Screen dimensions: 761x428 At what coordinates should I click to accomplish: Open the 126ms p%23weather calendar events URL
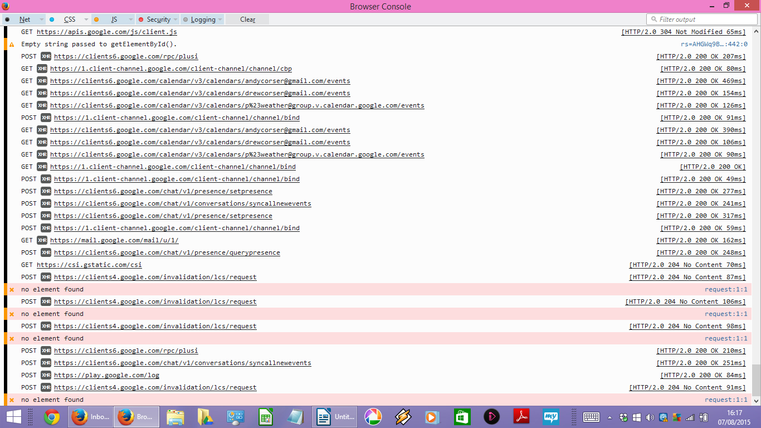point(237,105)
